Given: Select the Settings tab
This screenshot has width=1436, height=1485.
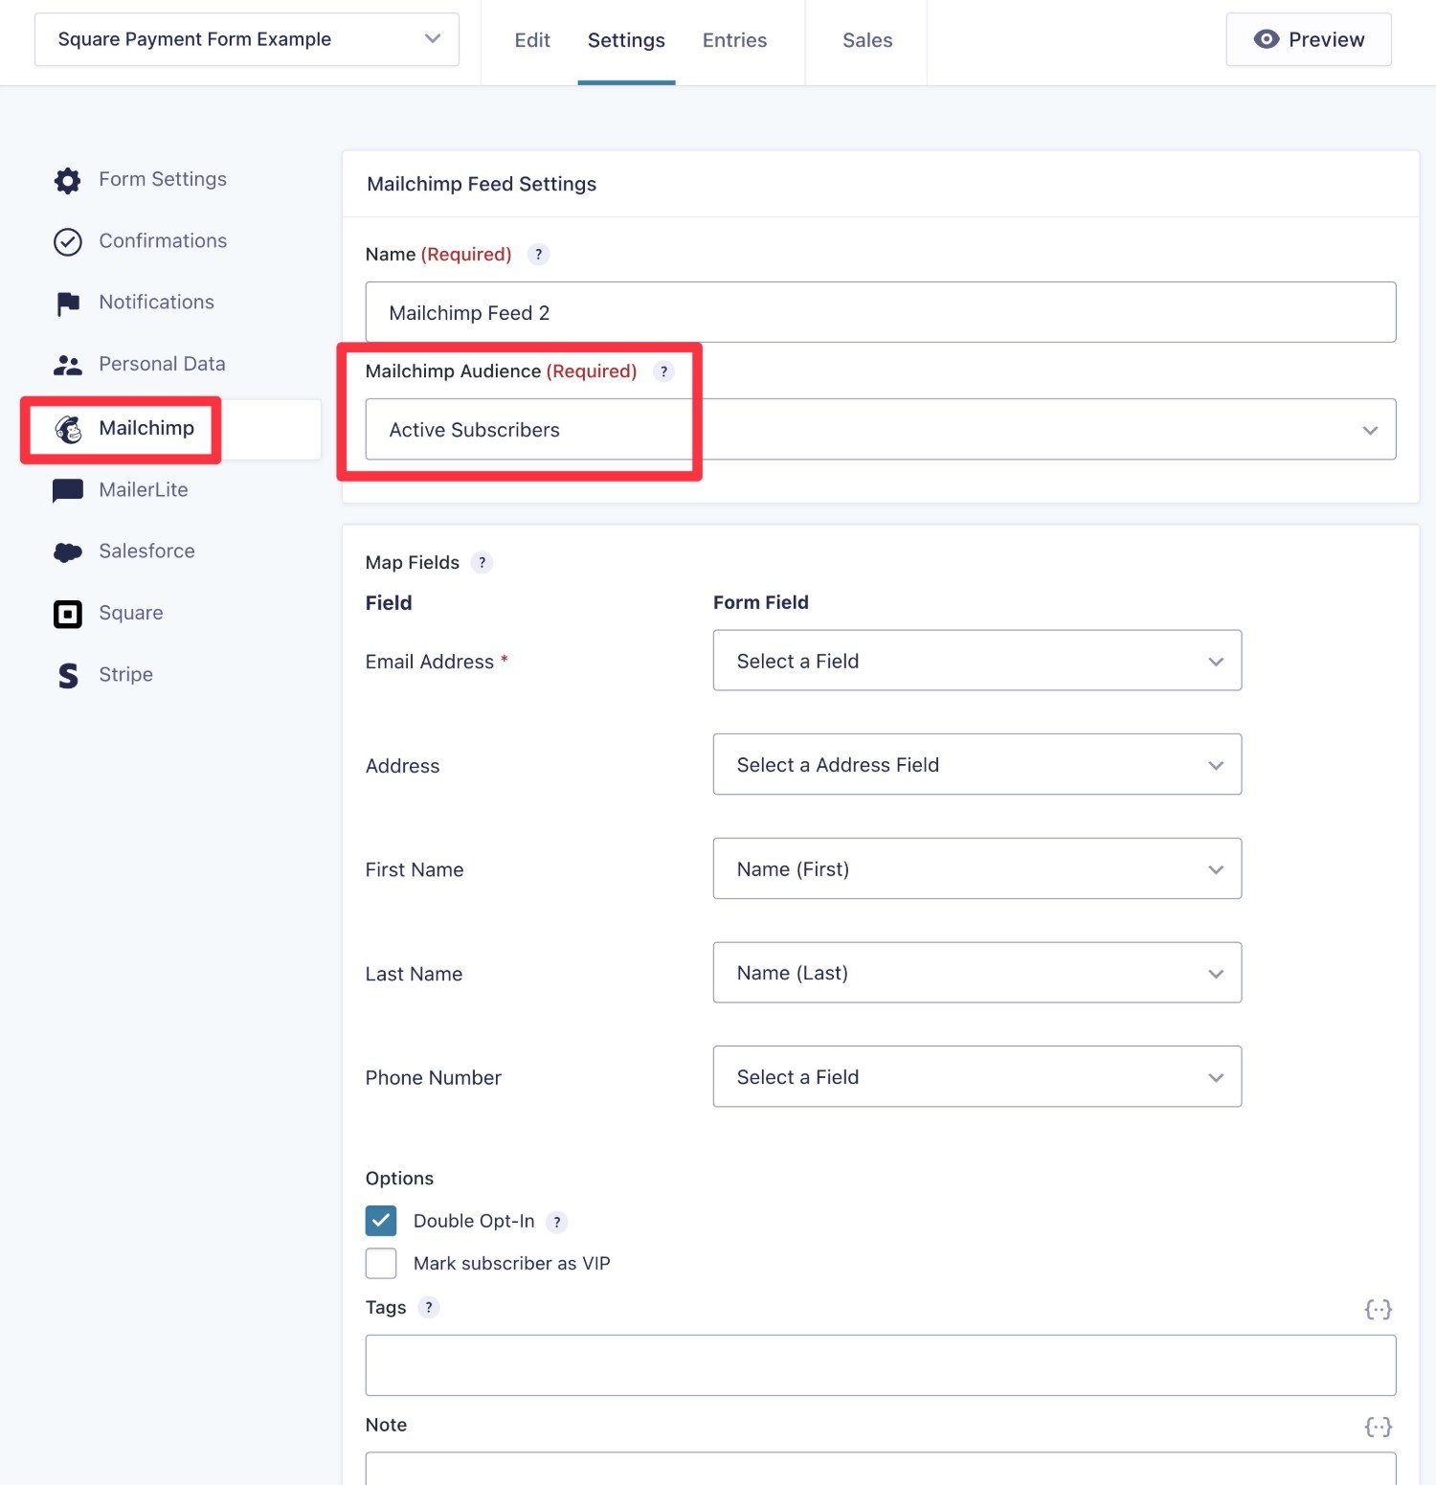Looking at the screenshot, I should (x=626, y=40).
